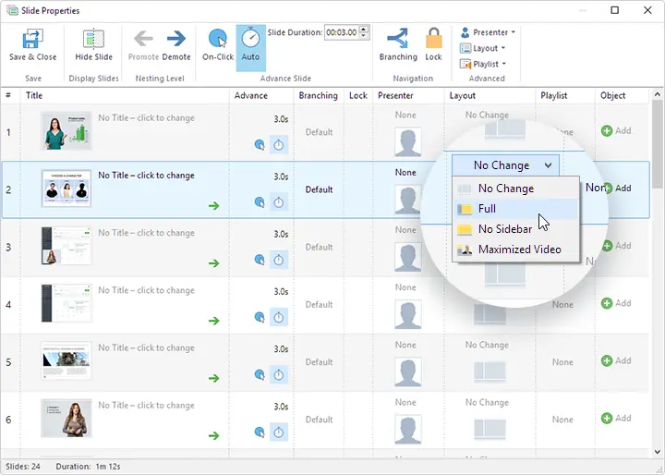Click the layout icon for slide 4
This screenshot has height=475, width=665.
click(x=490, y=314)
